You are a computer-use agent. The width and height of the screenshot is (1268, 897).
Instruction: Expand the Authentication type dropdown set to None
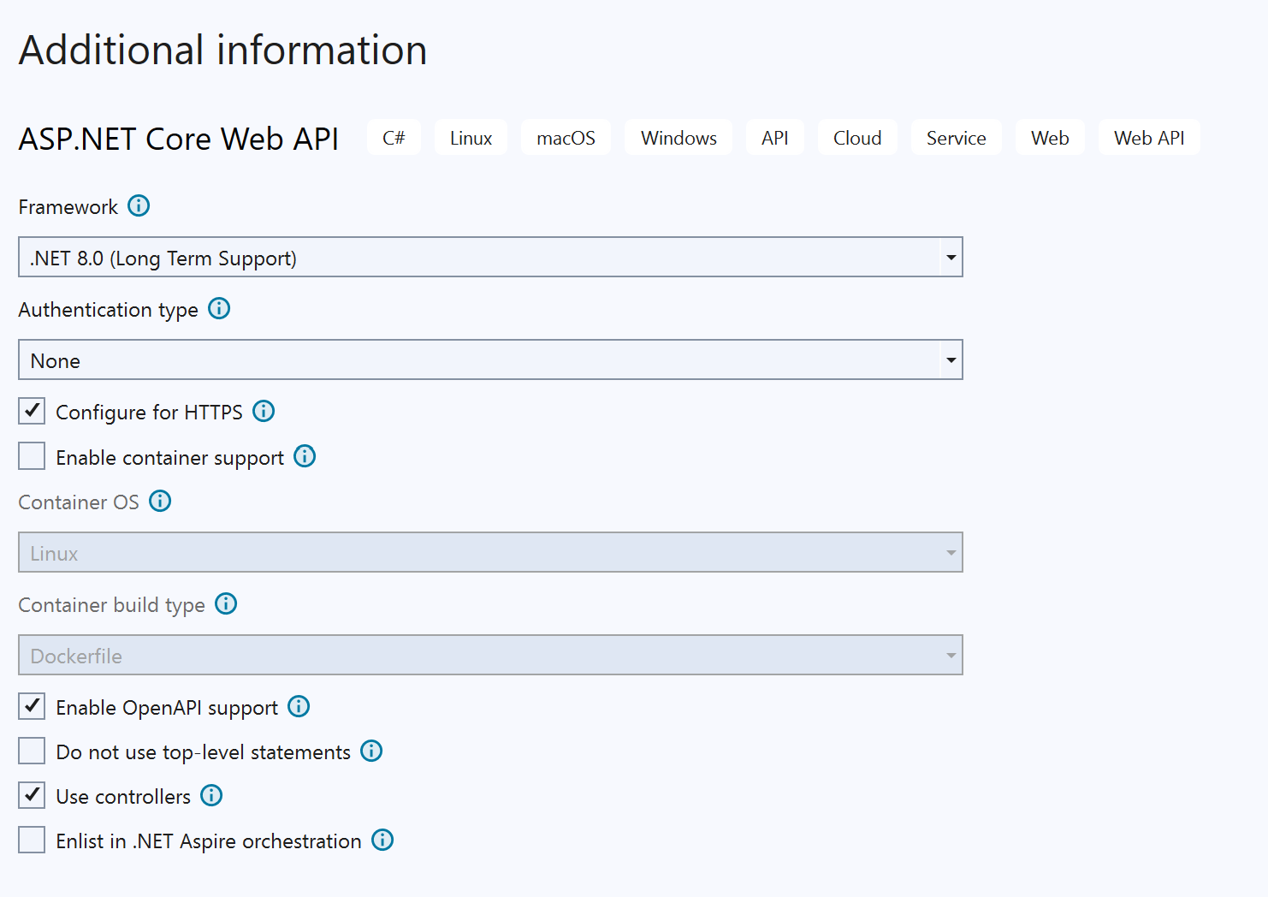click(489, 360)
